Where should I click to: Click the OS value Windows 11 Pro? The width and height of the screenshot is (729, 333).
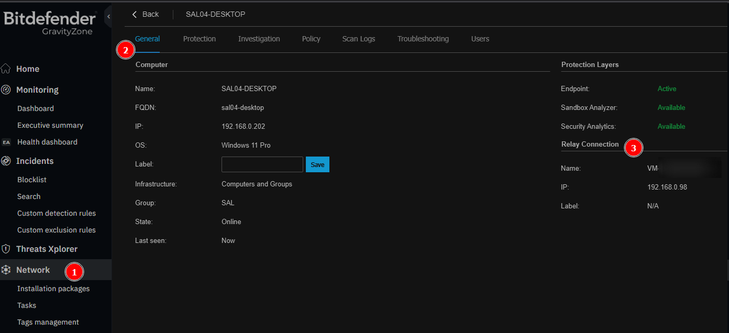(246, 145)
